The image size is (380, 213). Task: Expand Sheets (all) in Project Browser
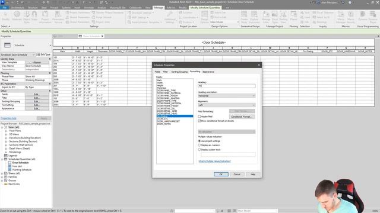click(x=2, y=173)
